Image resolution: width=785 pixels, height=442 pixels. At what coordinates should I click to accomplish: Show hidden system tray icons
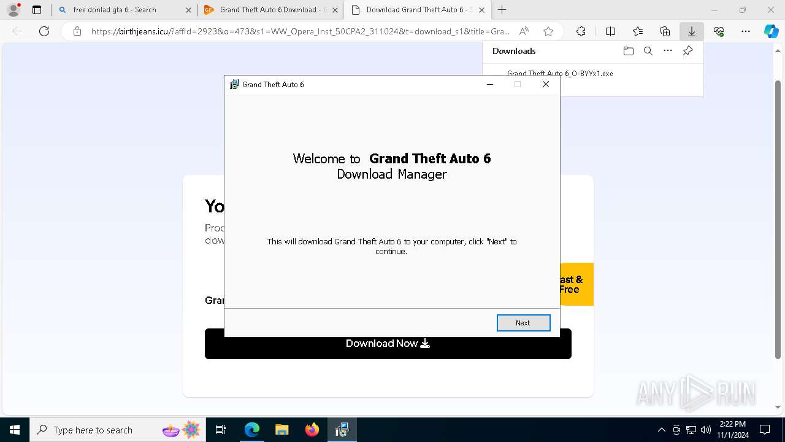tap(661, 430)
